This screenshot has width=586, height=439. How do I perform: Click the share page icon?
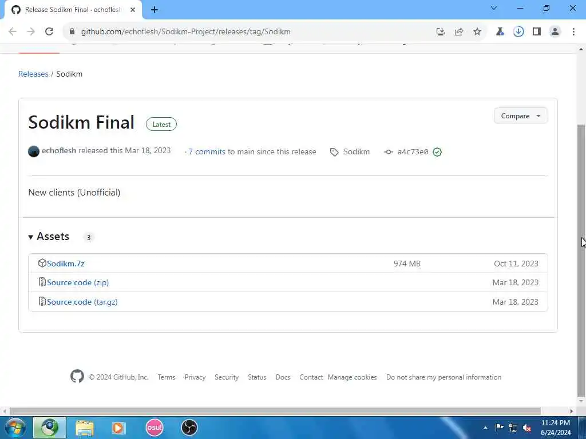(459, 32)
